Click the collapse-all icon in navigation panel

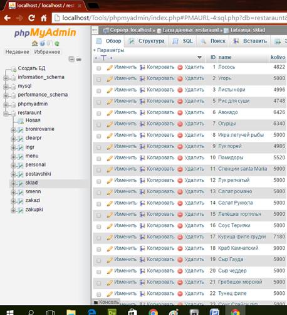[71, 59]
